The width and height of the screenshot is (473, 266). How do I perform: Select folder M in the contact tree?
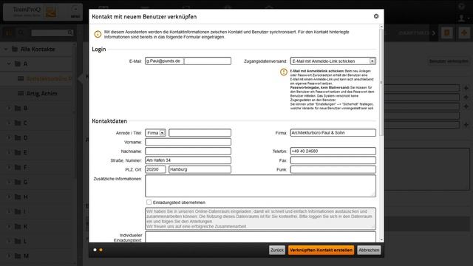click(x=21, y=256)
